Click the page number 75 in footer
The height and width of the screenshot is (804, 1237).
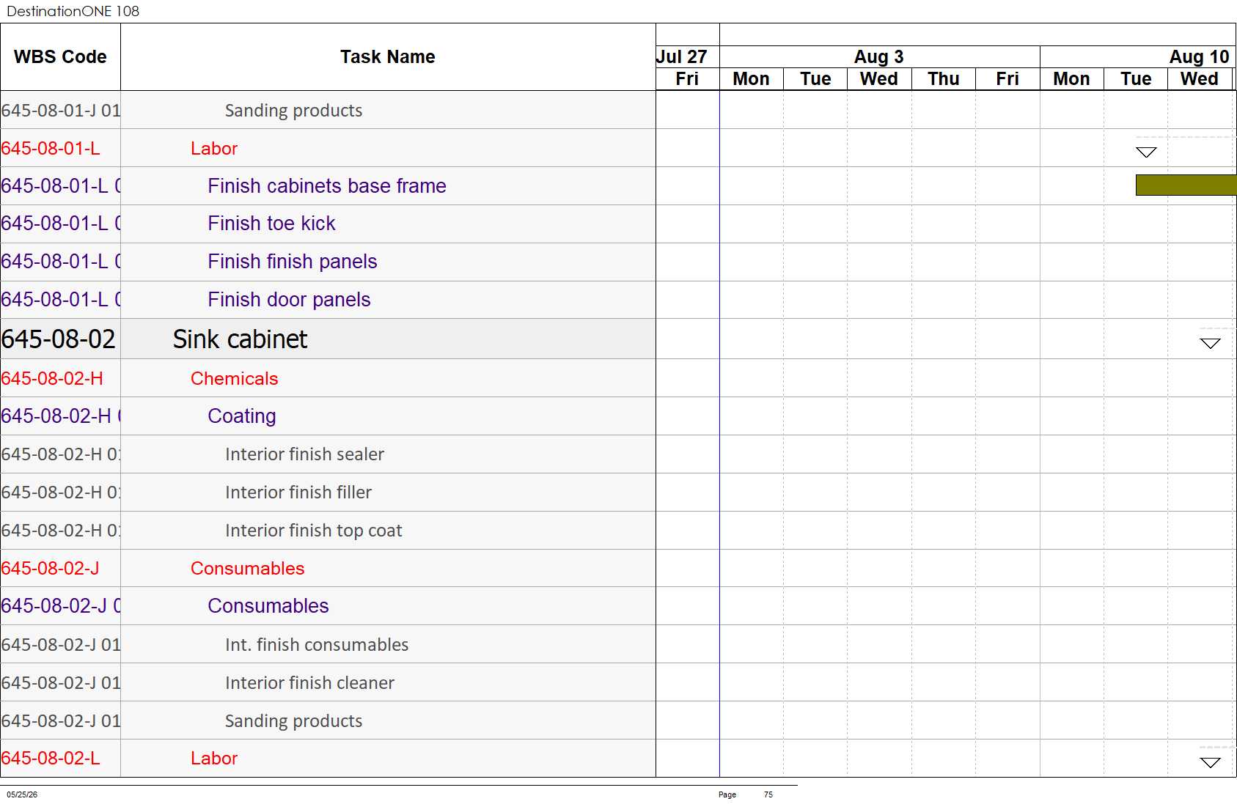(x=768, y=794)
